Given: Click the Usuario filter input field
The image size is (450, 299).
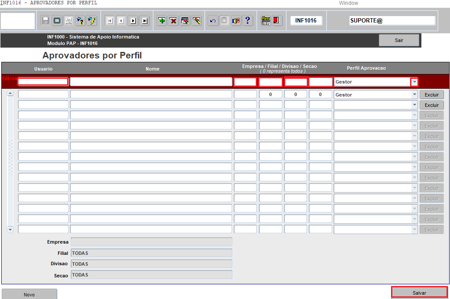Looking at the screenshot, I should (43, 82).
